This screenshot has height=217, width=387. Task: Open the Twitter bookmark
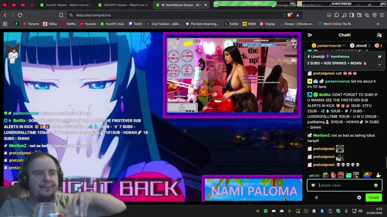tap(231, 24)
